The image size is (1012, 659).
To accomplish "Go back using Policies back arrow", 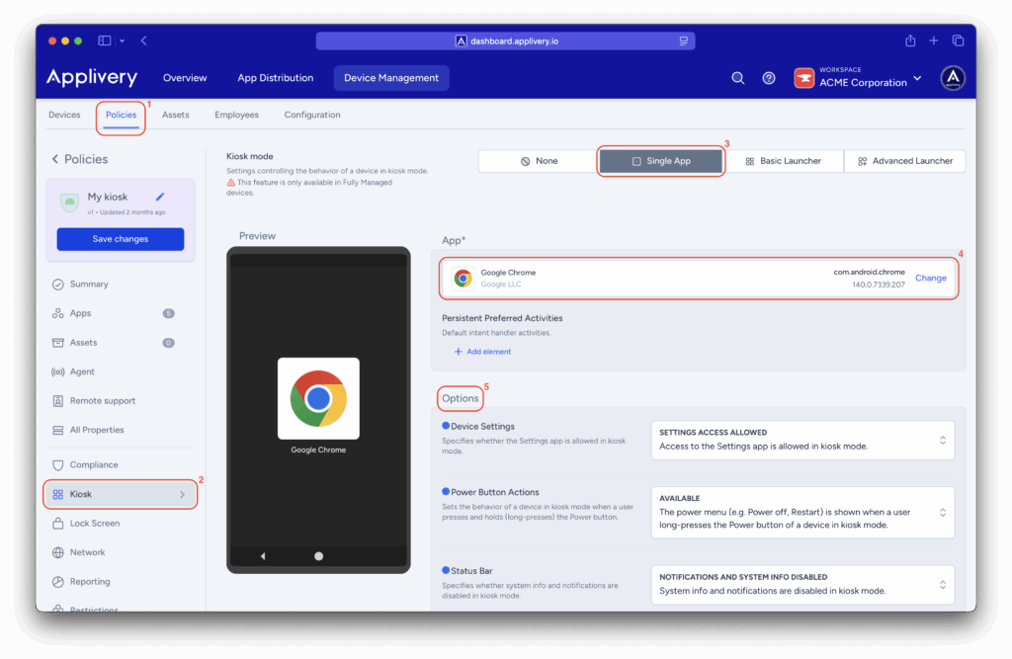I will click(55, 159).
